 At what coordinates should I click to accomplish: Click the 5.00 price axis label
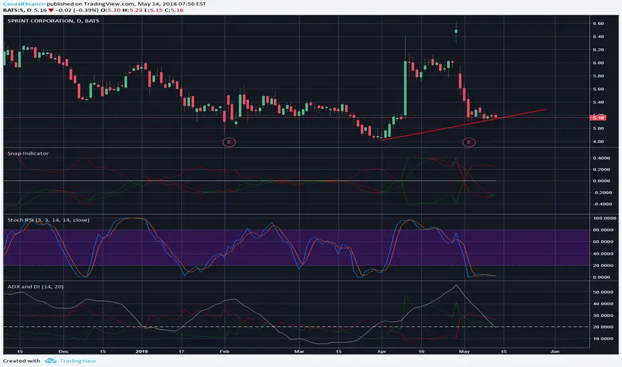tap(598, 128)
